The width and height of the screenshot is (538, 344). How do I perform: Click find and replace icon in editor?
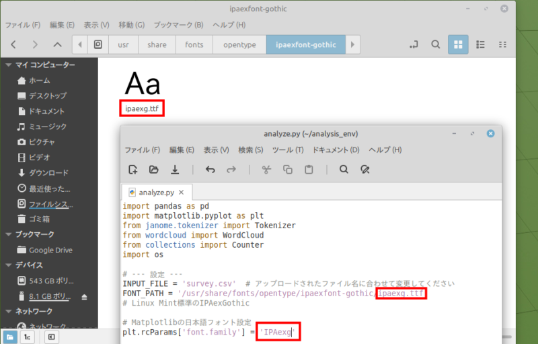coord(364,170)
